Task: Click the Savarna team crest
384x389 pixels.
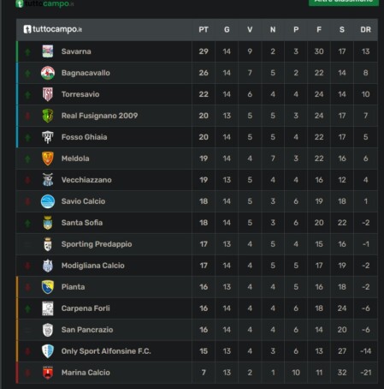Action: coord(48,51)
